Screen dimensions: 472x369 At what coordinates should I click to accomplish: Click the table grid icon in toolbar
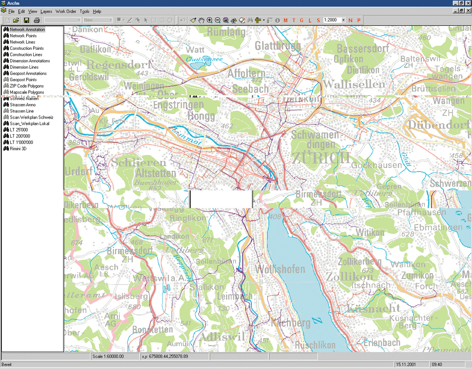(x=270, y=20)
